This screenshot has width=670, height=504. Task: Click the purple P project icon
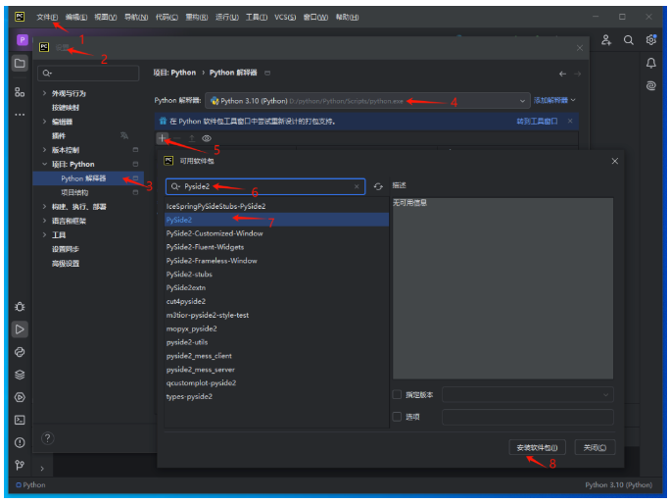(23, 40)
